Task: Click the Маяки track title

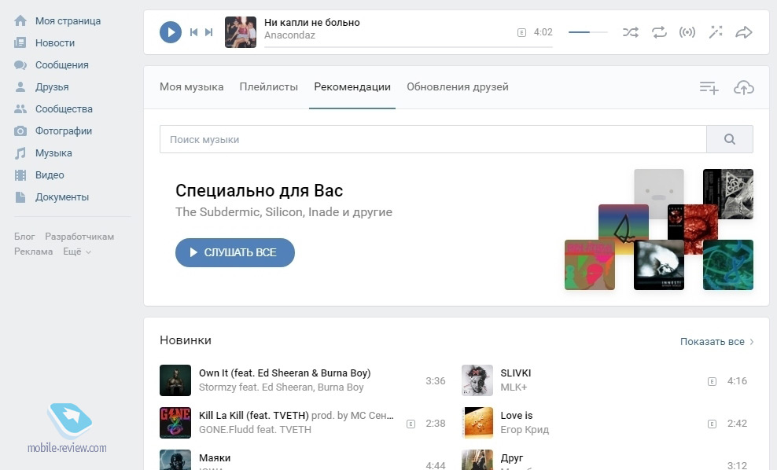Action: 215,458
